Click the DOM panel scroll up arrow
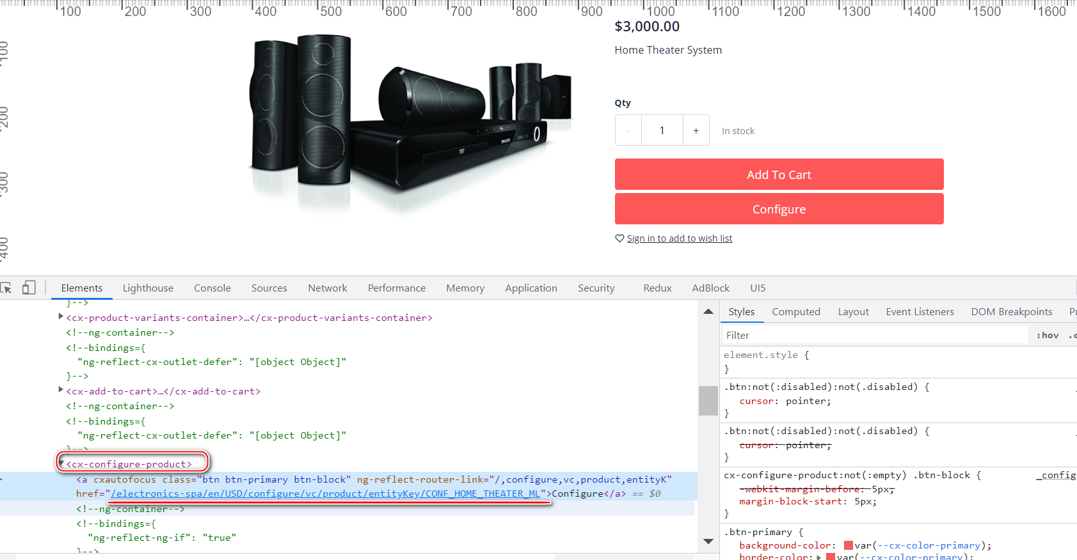This screenshot has height=560, width=1077. [708, 311]
